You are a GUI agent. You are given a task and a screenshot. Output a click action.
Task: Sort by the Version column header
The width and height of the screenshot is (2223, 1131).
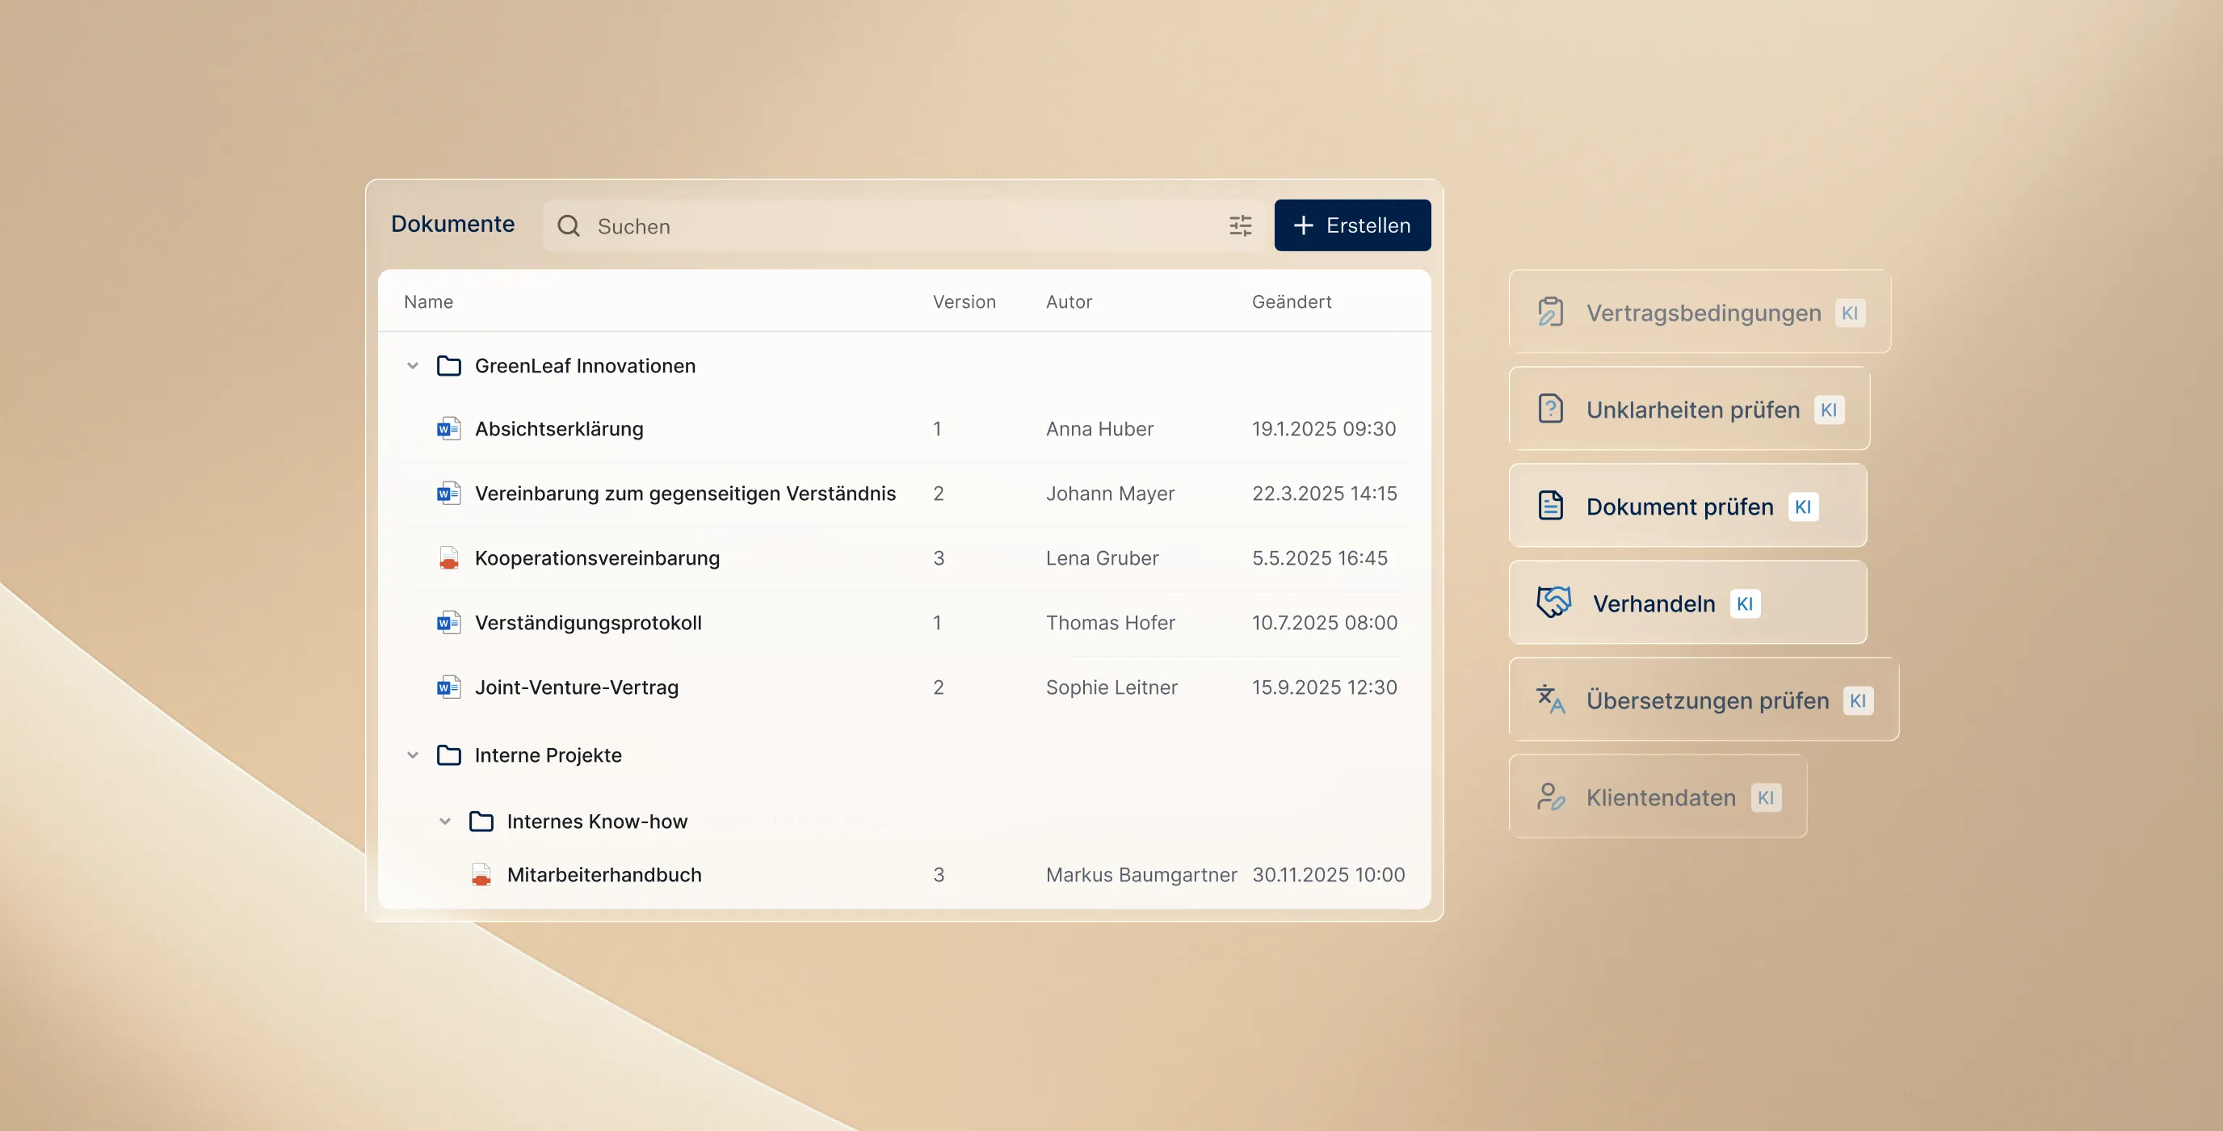[963, 302]
